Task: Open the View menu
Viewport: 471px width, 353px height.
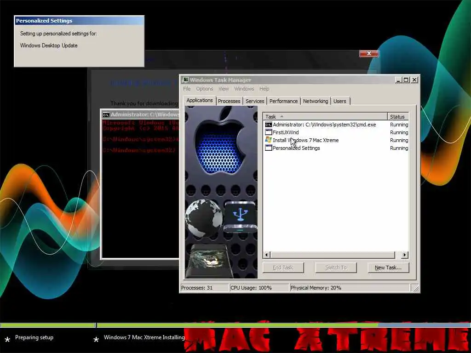Action: click(x=224, y=89)
